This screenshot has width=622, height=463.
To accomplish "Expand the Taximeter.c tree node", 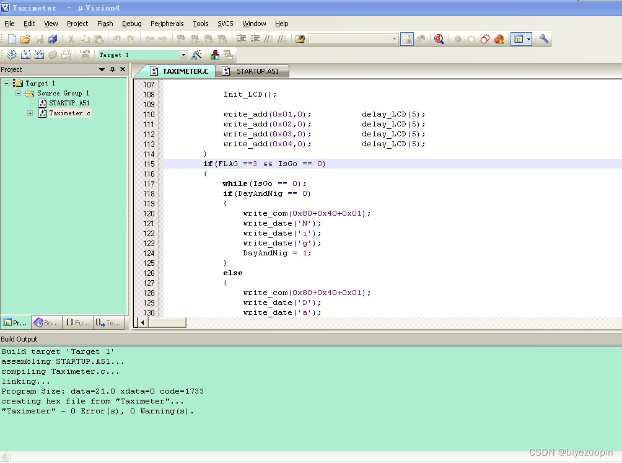I will click(x=30, y=113).
